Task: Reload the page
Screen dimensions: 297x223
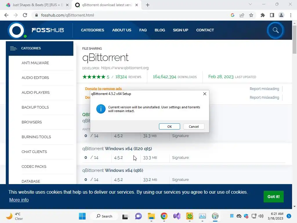Action: (x=25, y=15)
